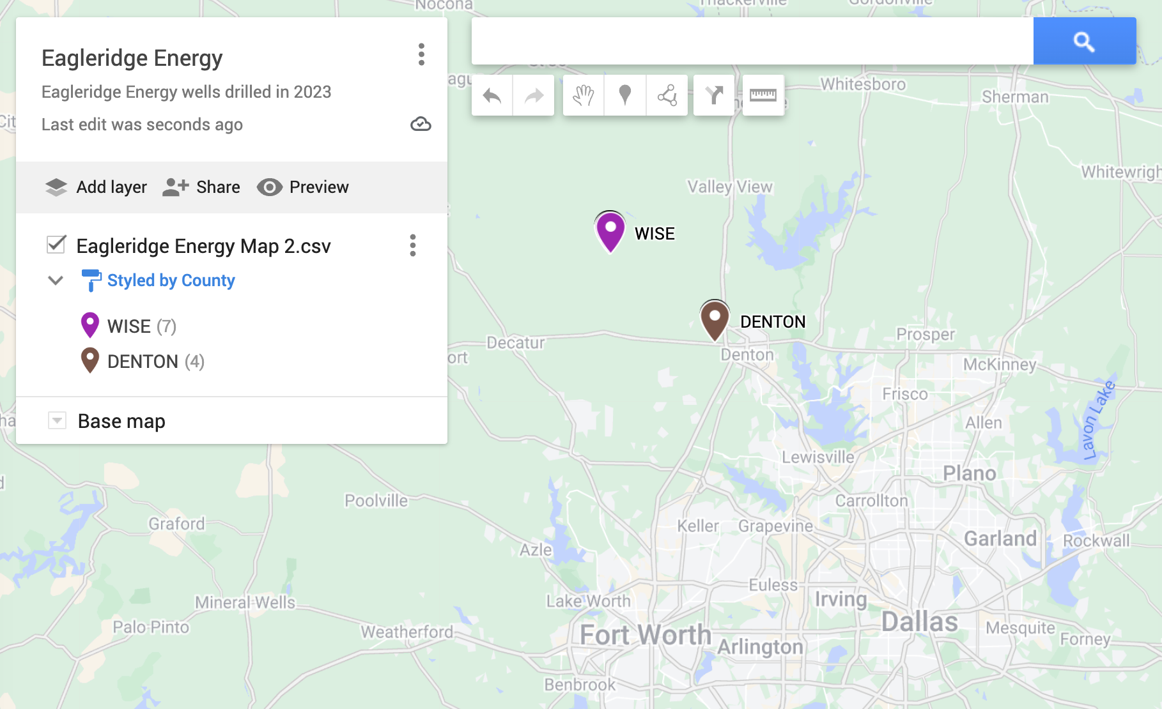The height and width of the screenshot is (709, 1162).
Task: Uncheck the Eagleridge Energy Map 2.csv layer
Action: click(x=56, y=245)
